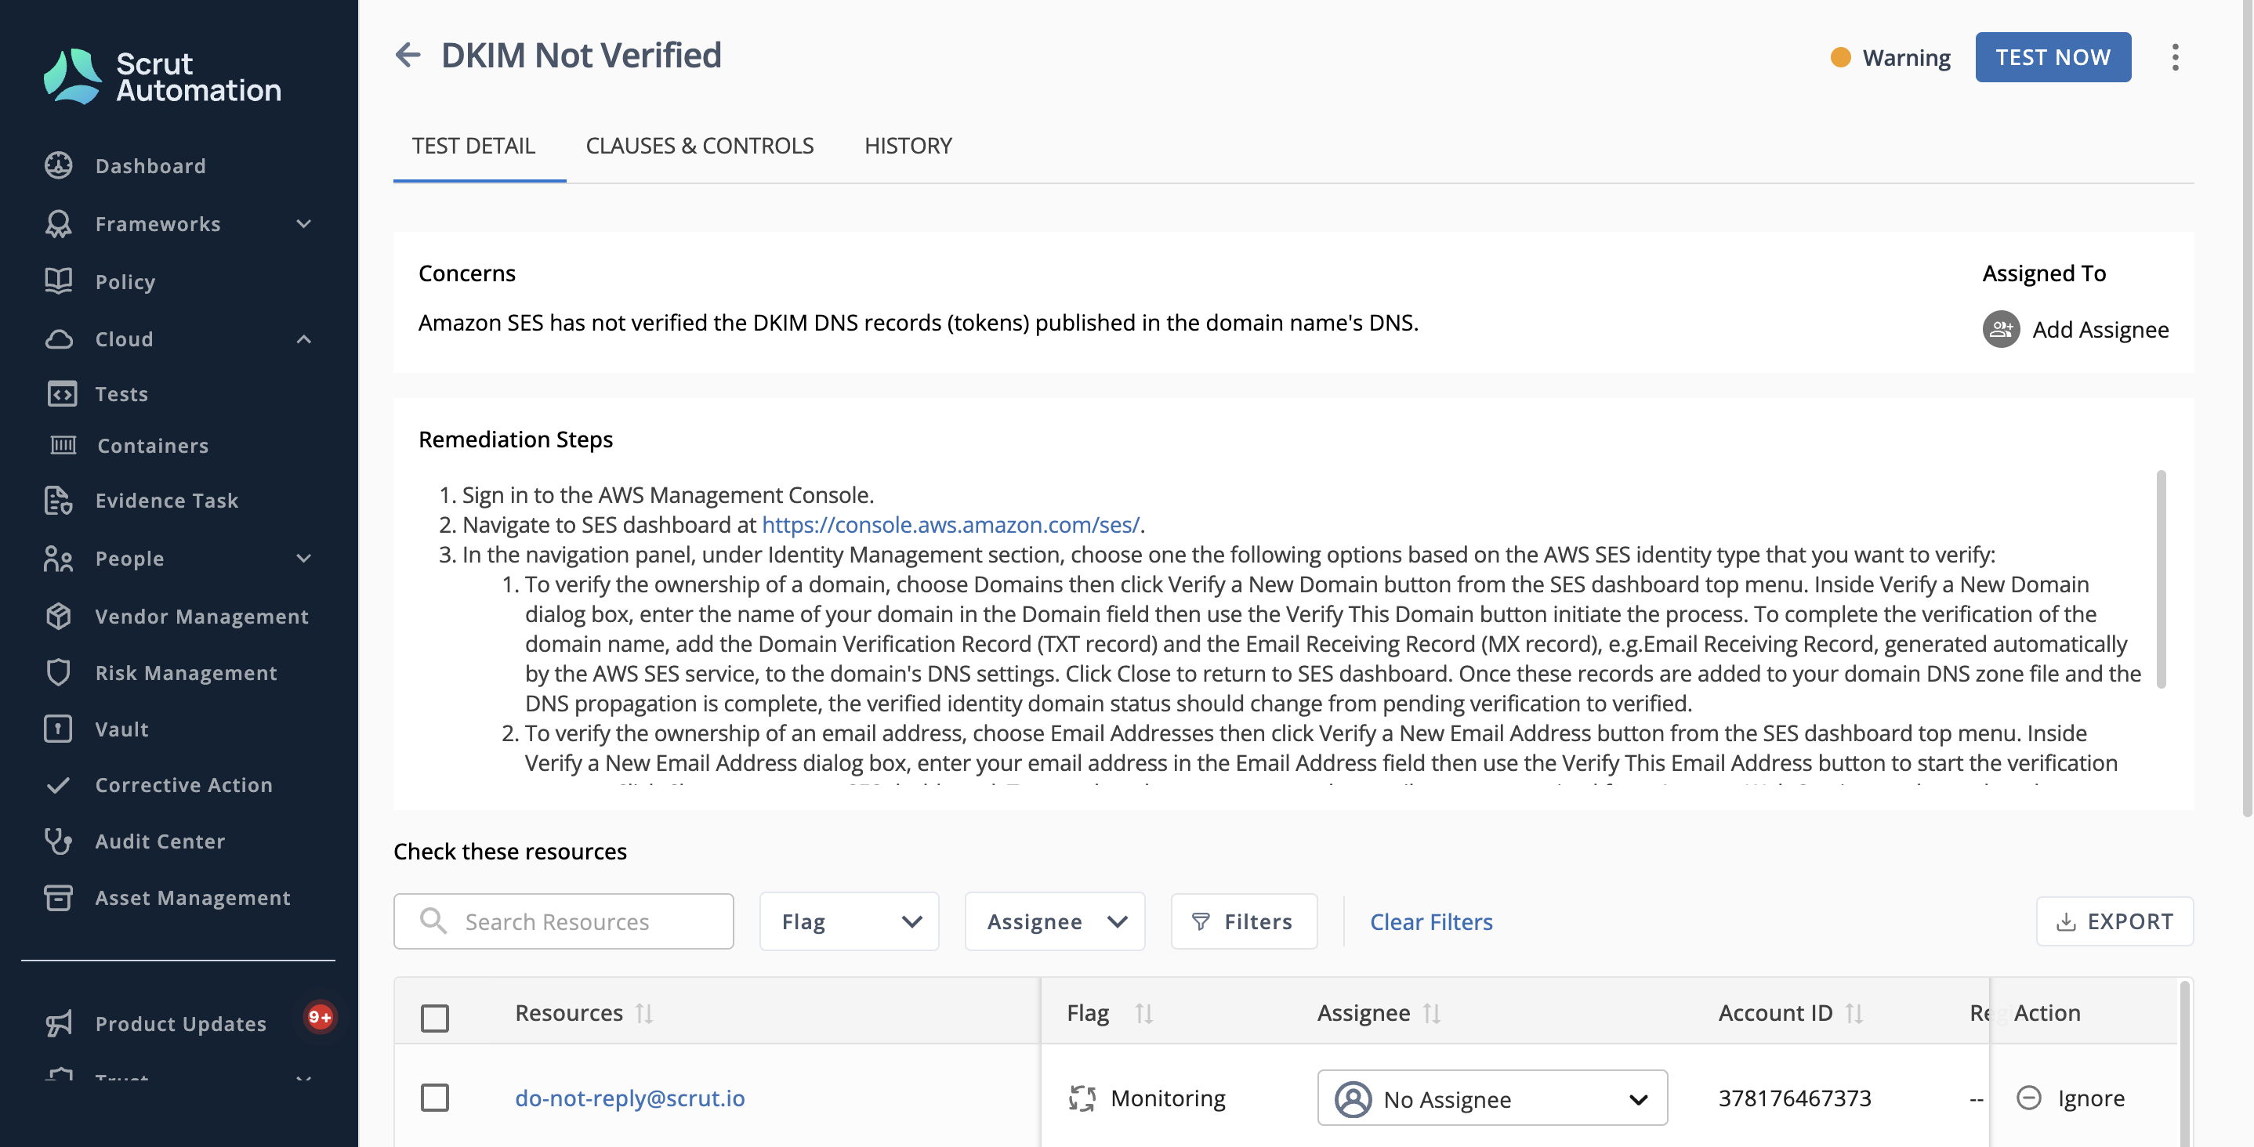Check the do-not-reply@scrut.io row checkbox

pos(435,1097)
